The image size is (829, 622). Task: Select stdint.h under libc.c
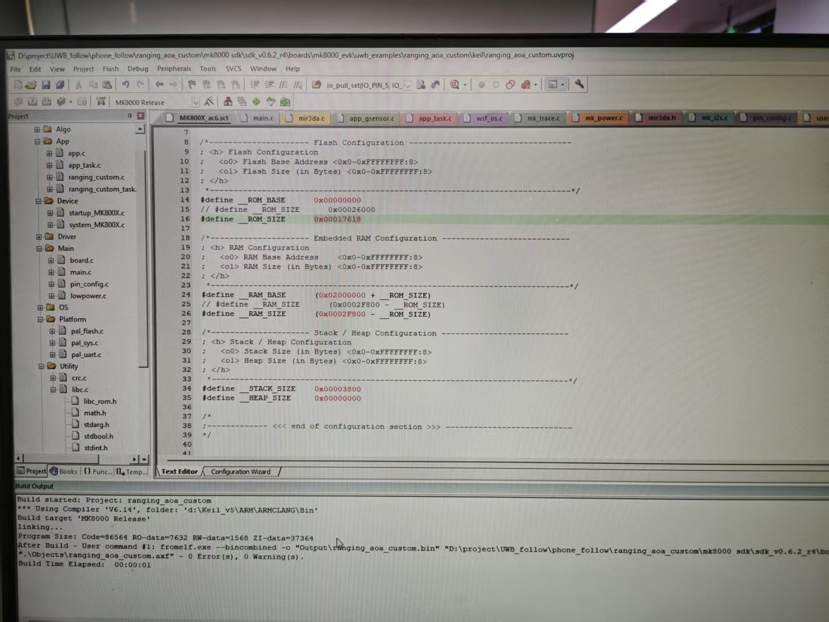(95, 448)
